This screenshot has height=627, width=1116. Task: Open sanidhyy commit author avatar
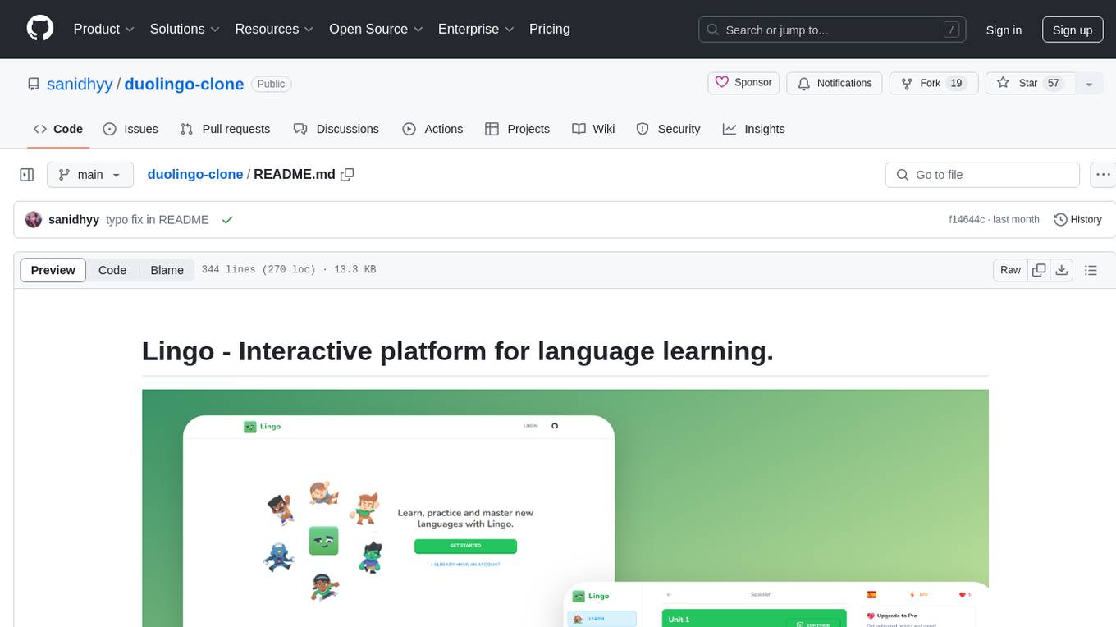34,220
